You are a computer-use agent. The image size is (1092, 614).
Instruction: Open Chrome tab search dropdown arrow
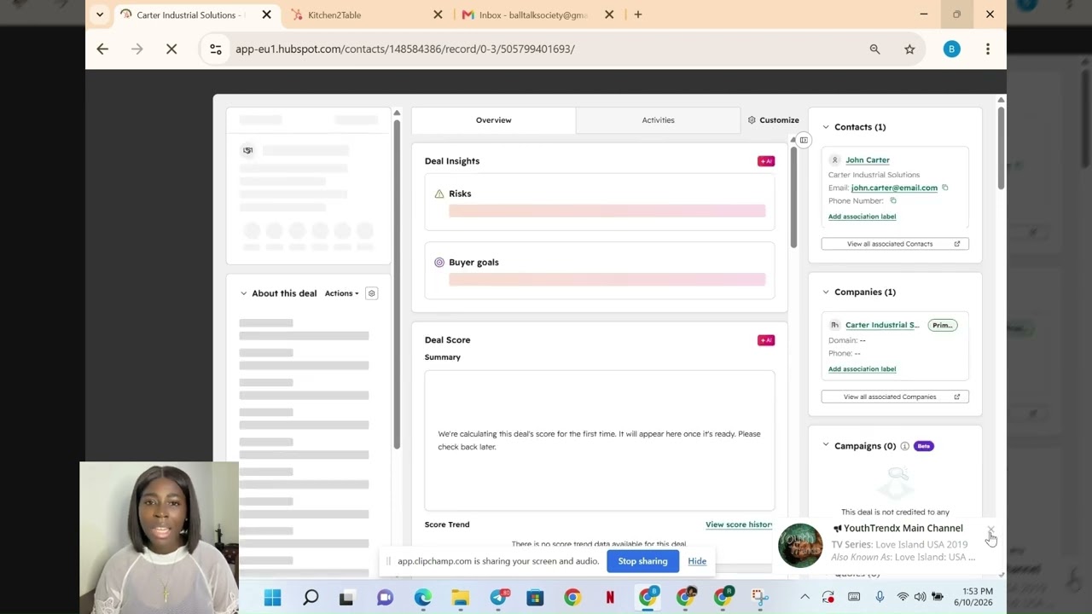100,14
